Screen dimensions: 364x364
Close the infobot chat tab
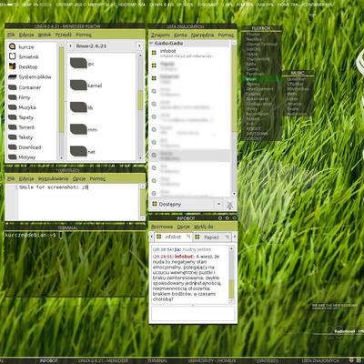[188, 237]
